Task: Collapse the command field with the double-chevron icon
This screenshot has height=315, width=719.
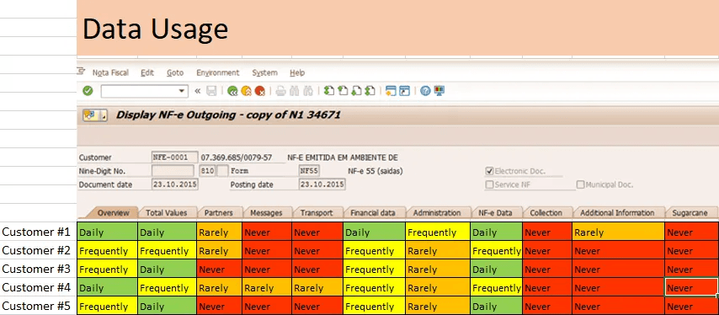Action: click(198, 91)
